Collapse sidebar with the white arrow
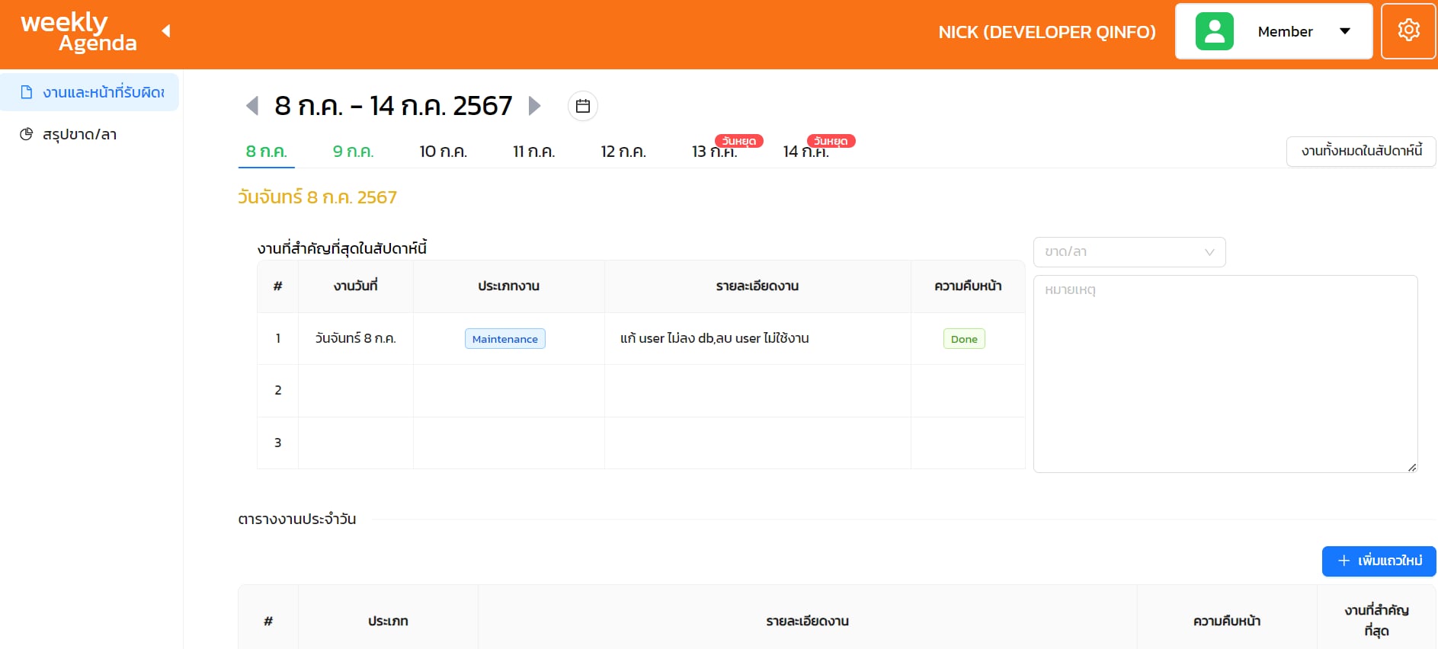This screenshot has height=649, width=1438. pos(166,31)
